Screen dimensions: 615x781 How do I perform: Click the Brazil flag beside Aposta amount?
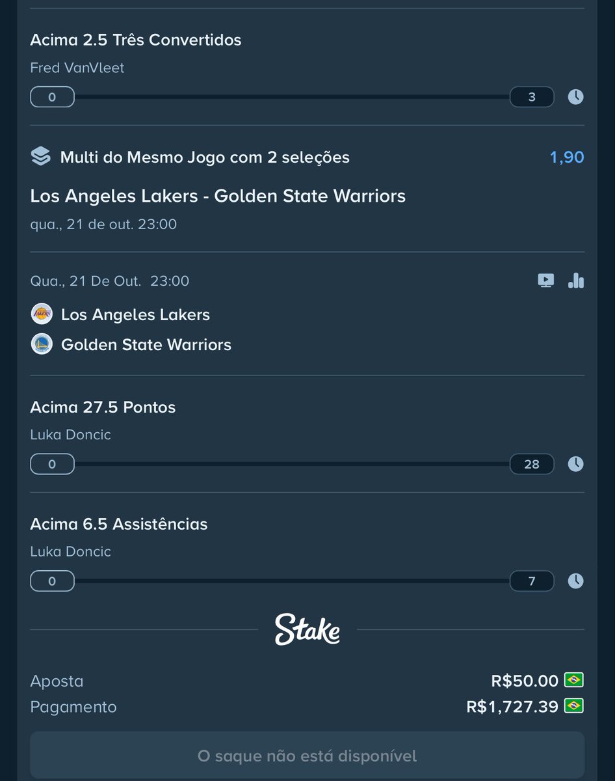(574, 680)
